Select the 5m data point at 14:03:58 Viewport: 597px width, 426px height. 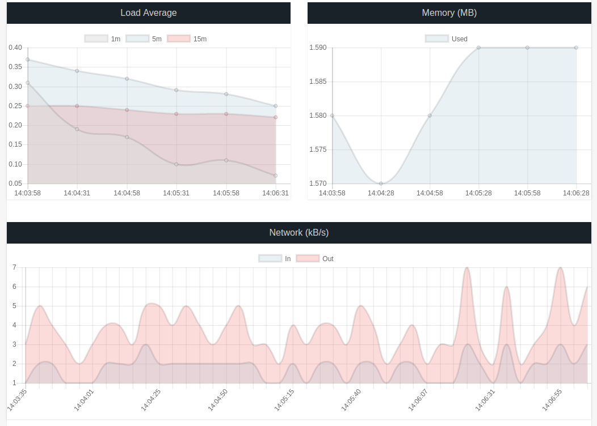click(x=27, y=59)
